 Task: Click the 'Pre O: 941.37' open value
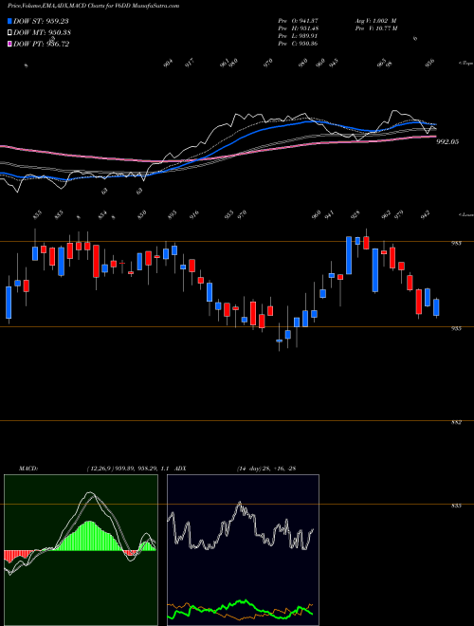pyautogui.click(x=298, y=21)
